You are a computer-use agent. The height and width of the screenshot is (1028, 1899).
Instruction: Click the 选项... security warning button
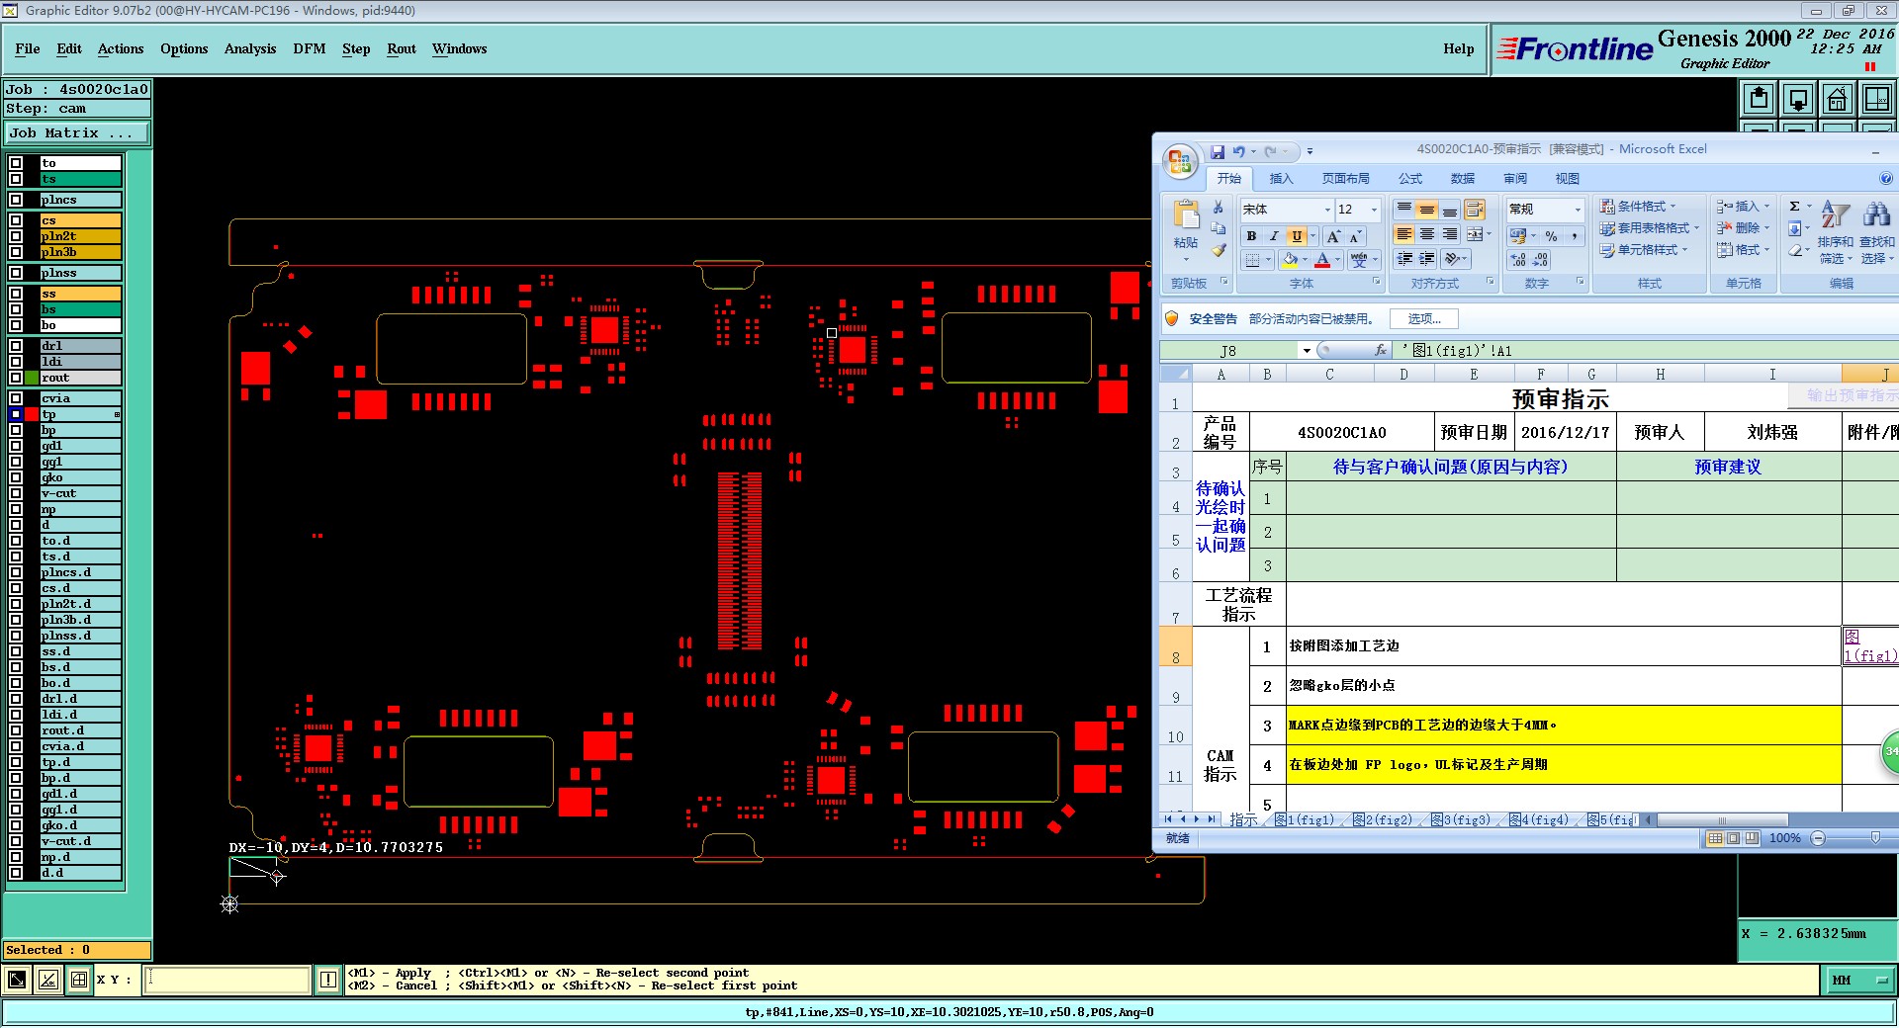[1423, 318]
